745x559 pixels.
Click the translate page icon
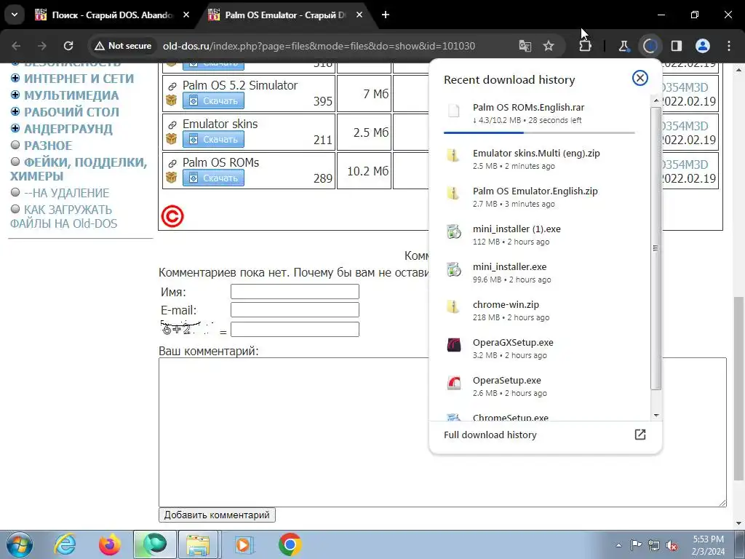(x=525, y=46)
